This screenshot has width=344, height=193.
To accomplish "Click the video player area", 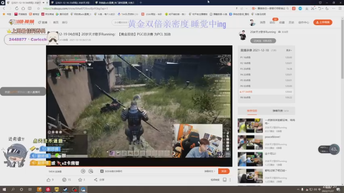I will pyautogui.click(x=139, y=106).
